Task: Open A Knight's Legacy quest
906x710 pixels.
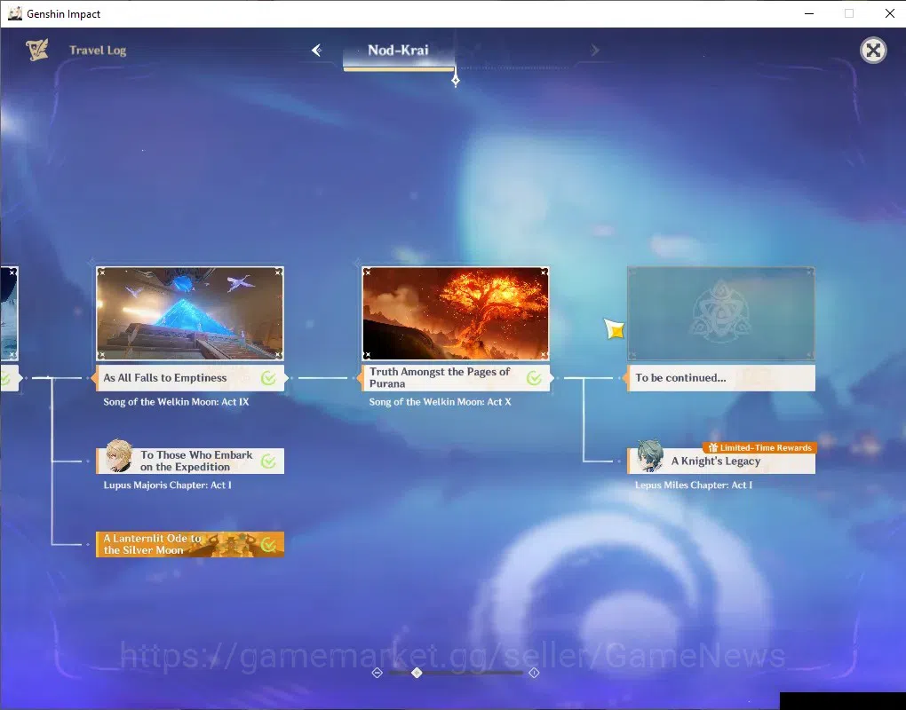Action: pos(721,461)
